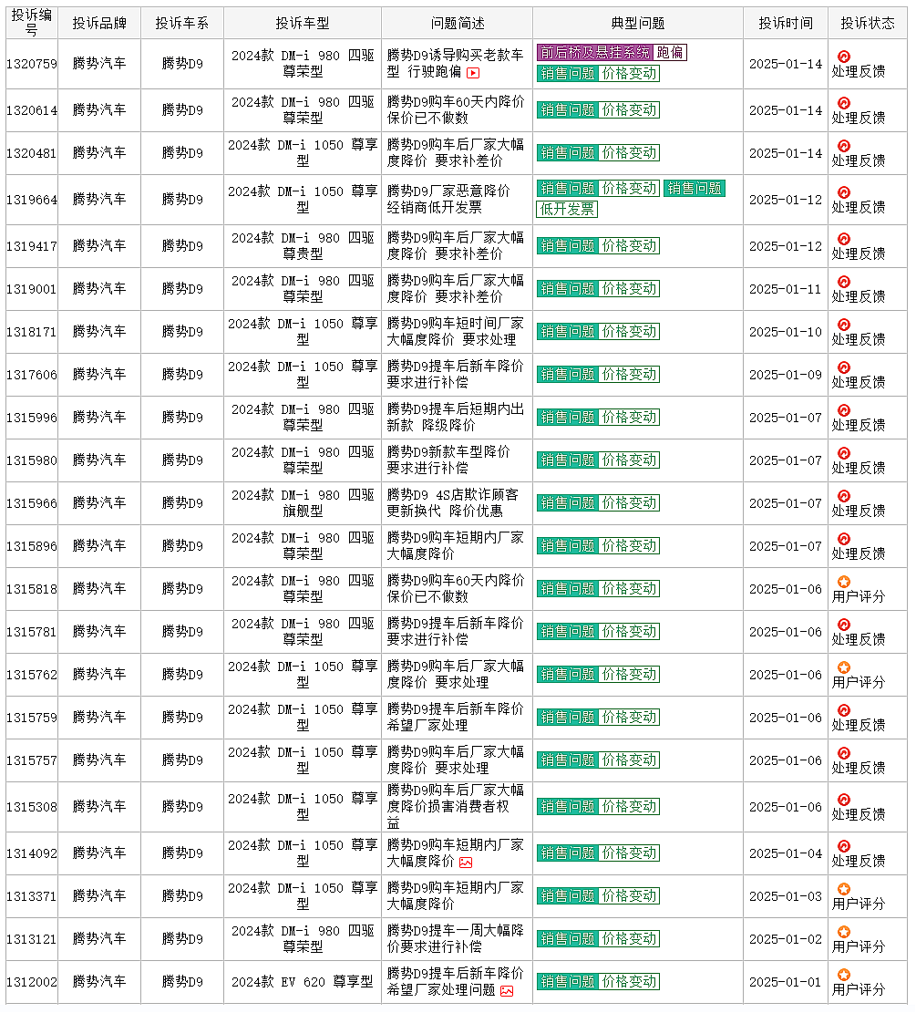Image resolution: width=916 pixels, height=1013 pixels.
Task: Click the 处理反馈 icon for complaint 1315759
Action: pos(844,710)
